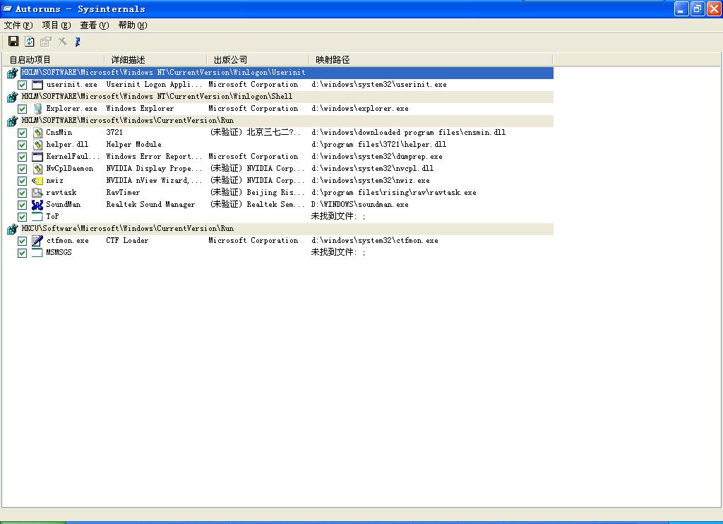723x524 pixels.
Task: Open the 文件(F) menu
Action: point(18,25)
